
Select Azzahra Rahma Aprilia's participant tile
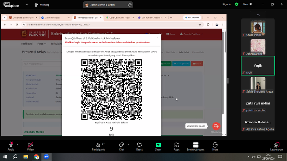[258, 122]
